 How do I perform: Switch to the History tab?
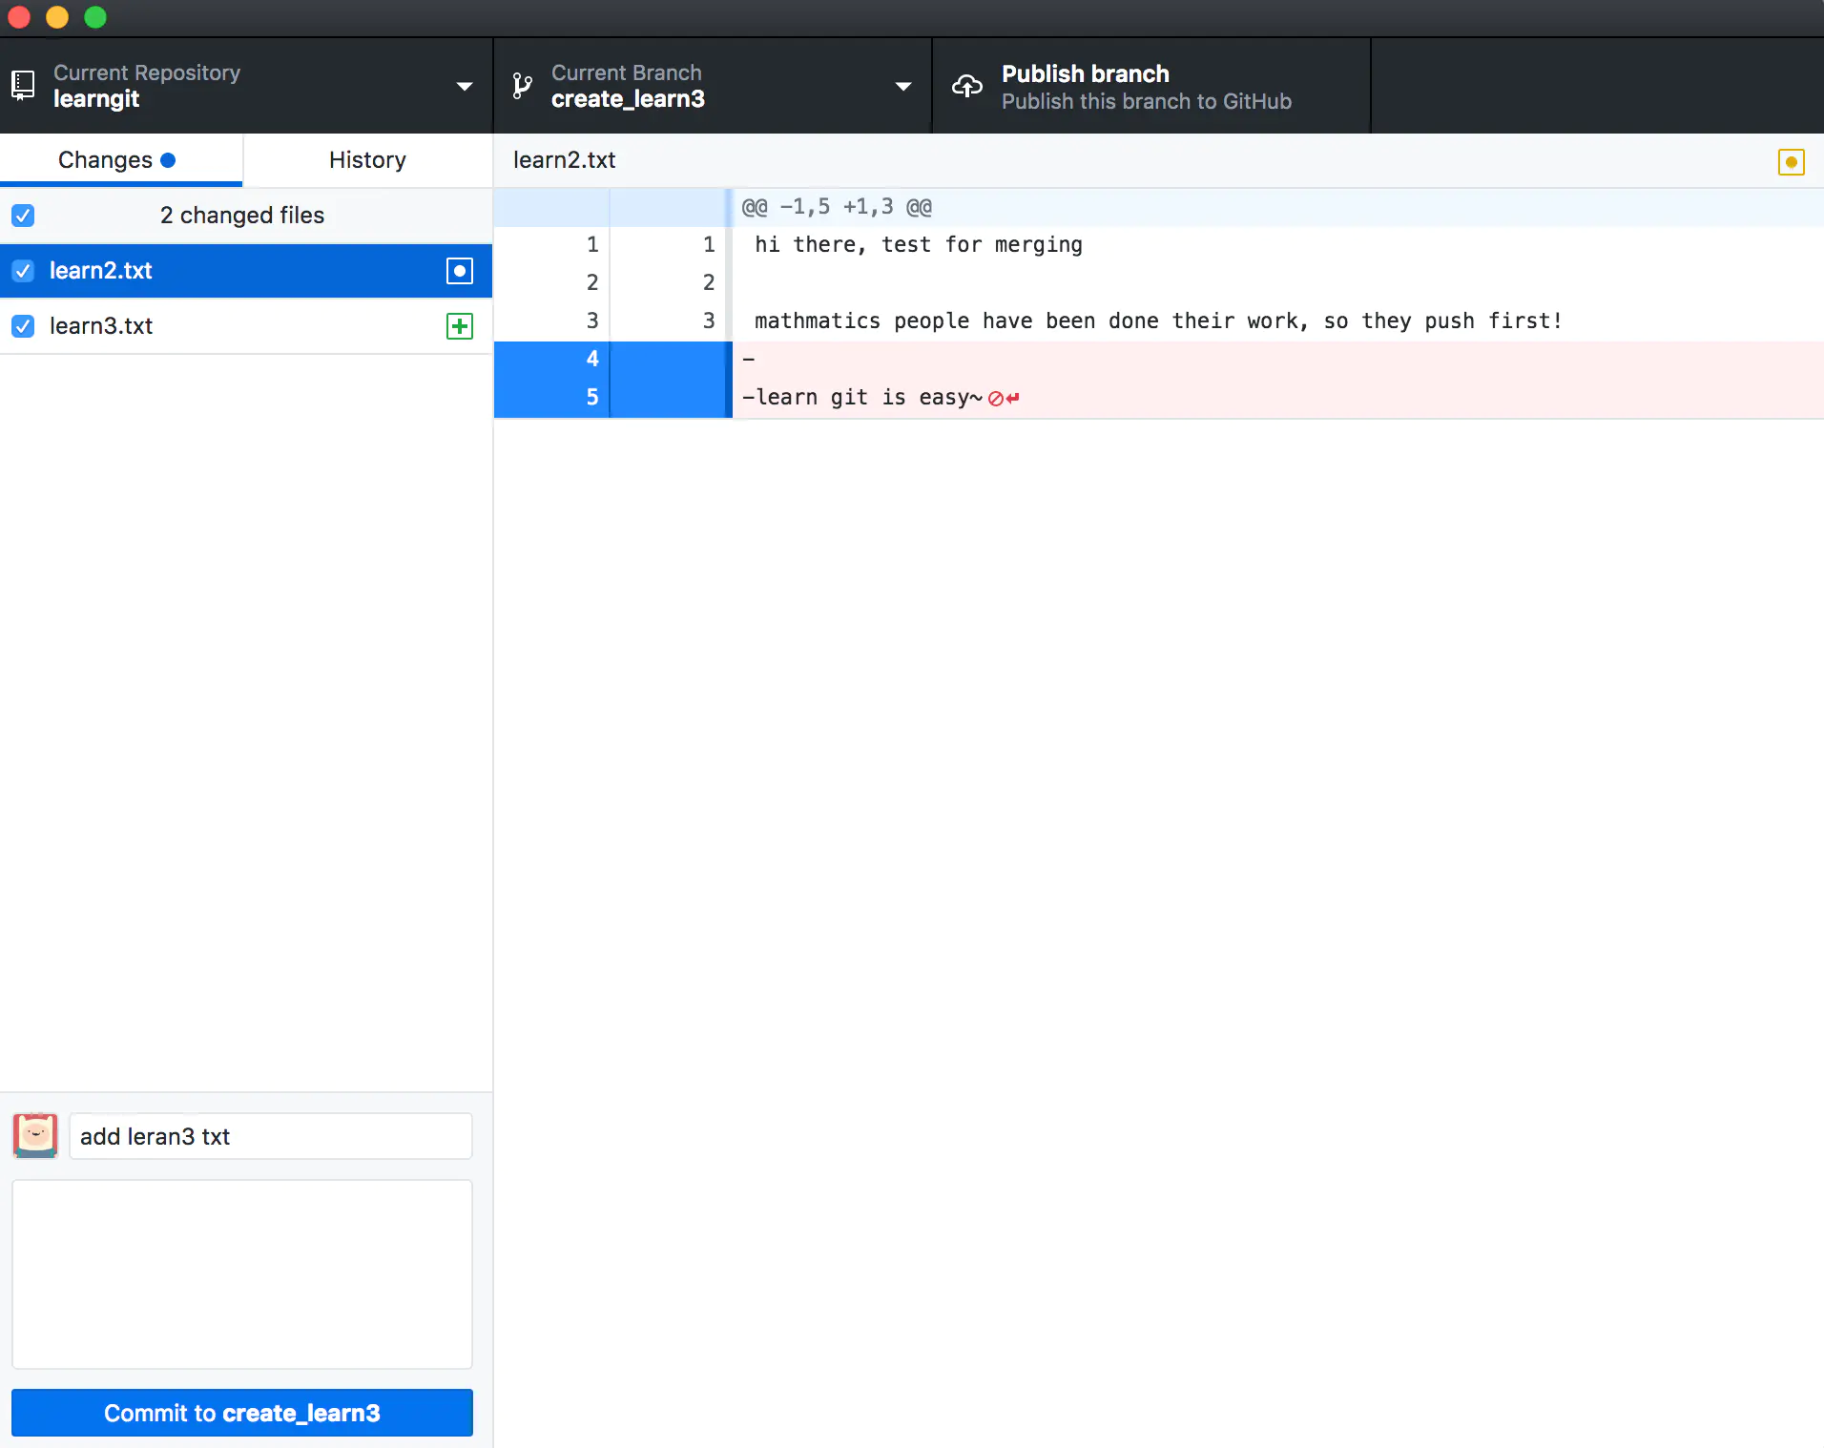pyautogui.click(x=368, y=160)
